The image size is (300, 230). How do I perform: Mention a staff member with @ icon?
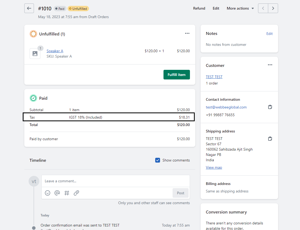coord(57,193)
